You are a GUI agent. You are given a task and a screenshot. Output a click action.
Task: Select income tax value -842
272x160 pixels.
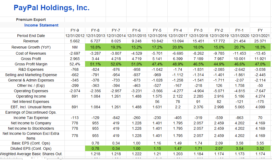tap(116, 118)
